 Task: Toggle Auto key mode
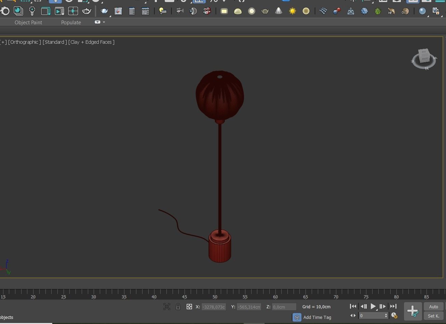pos(433,307)
